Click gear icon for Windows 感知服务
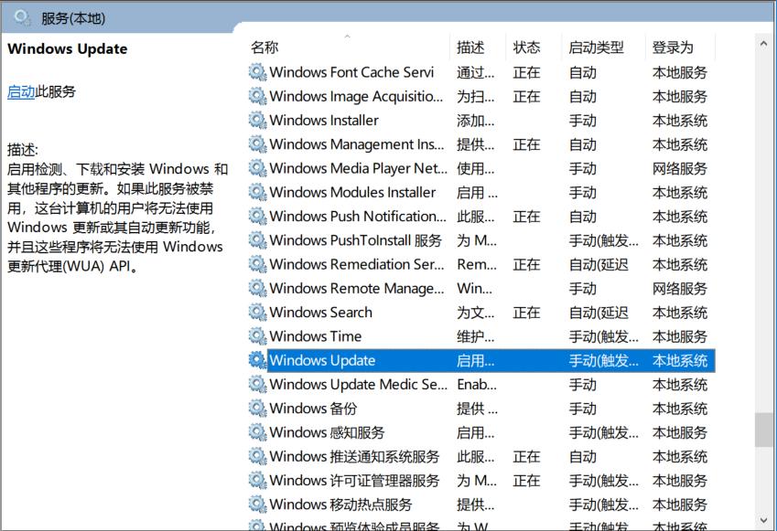 click(x=258, y=432)
